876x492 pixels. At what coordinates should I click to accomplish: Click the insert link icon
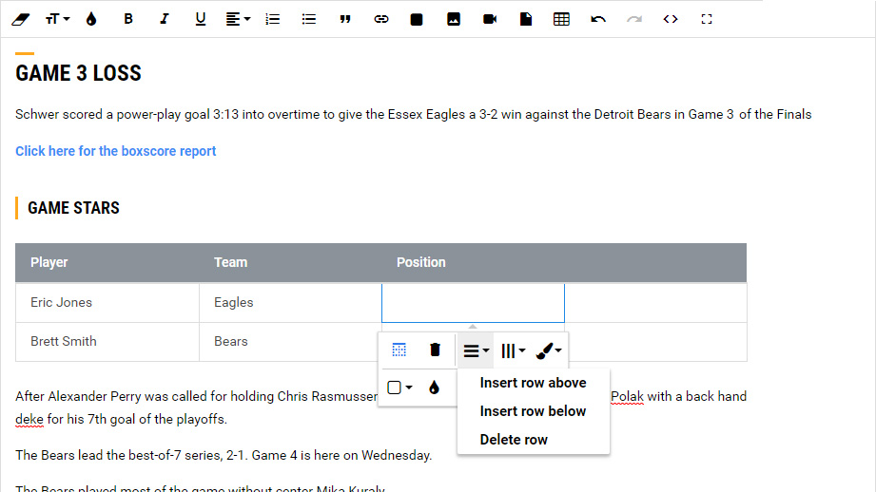click(381, 19)
